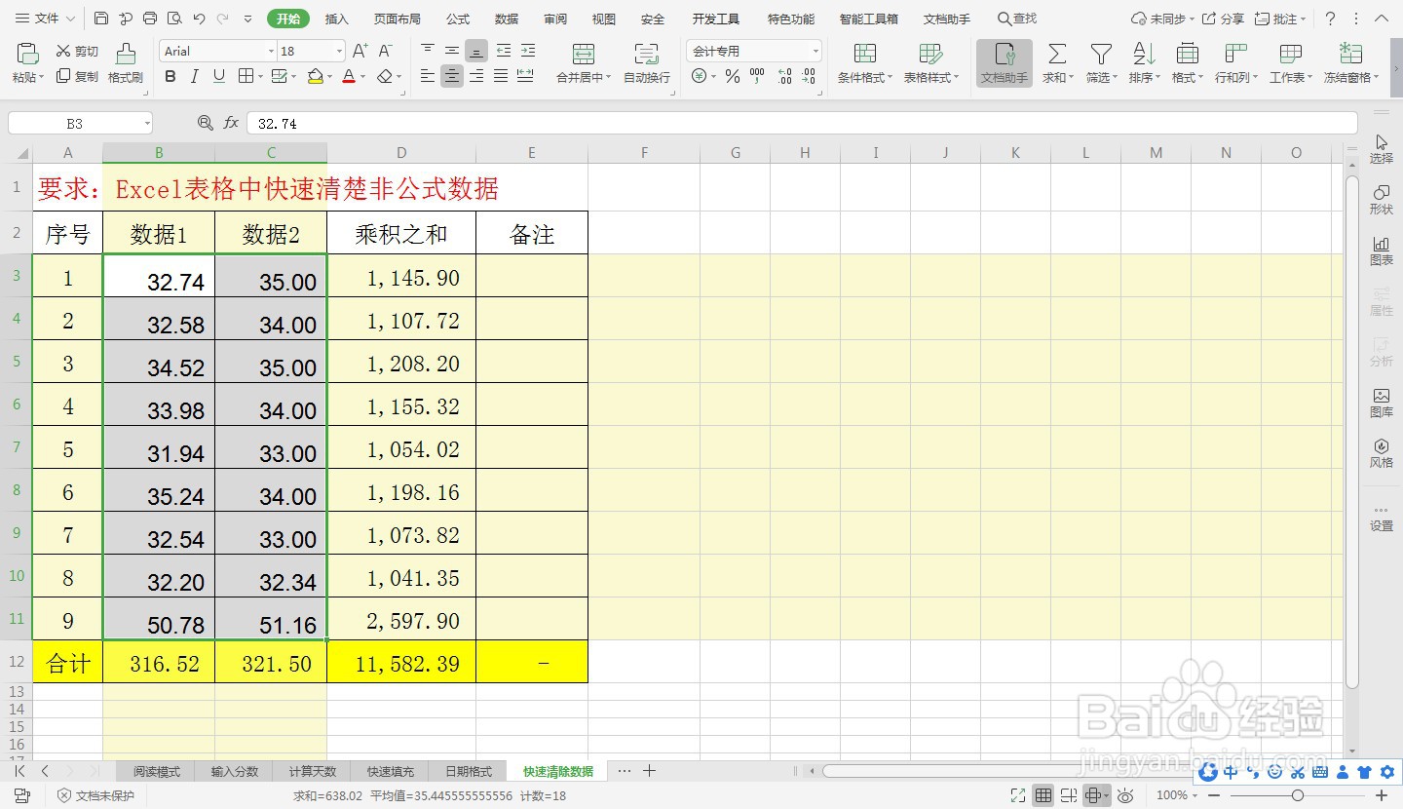Expand the Name Box dropdown next to B3

point(147,123)
